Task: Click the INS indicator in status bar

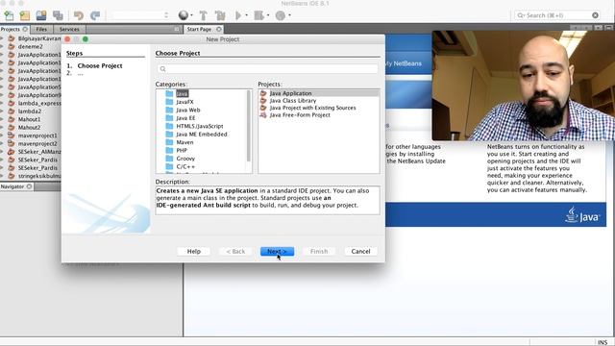Action: tap(603, 342)
